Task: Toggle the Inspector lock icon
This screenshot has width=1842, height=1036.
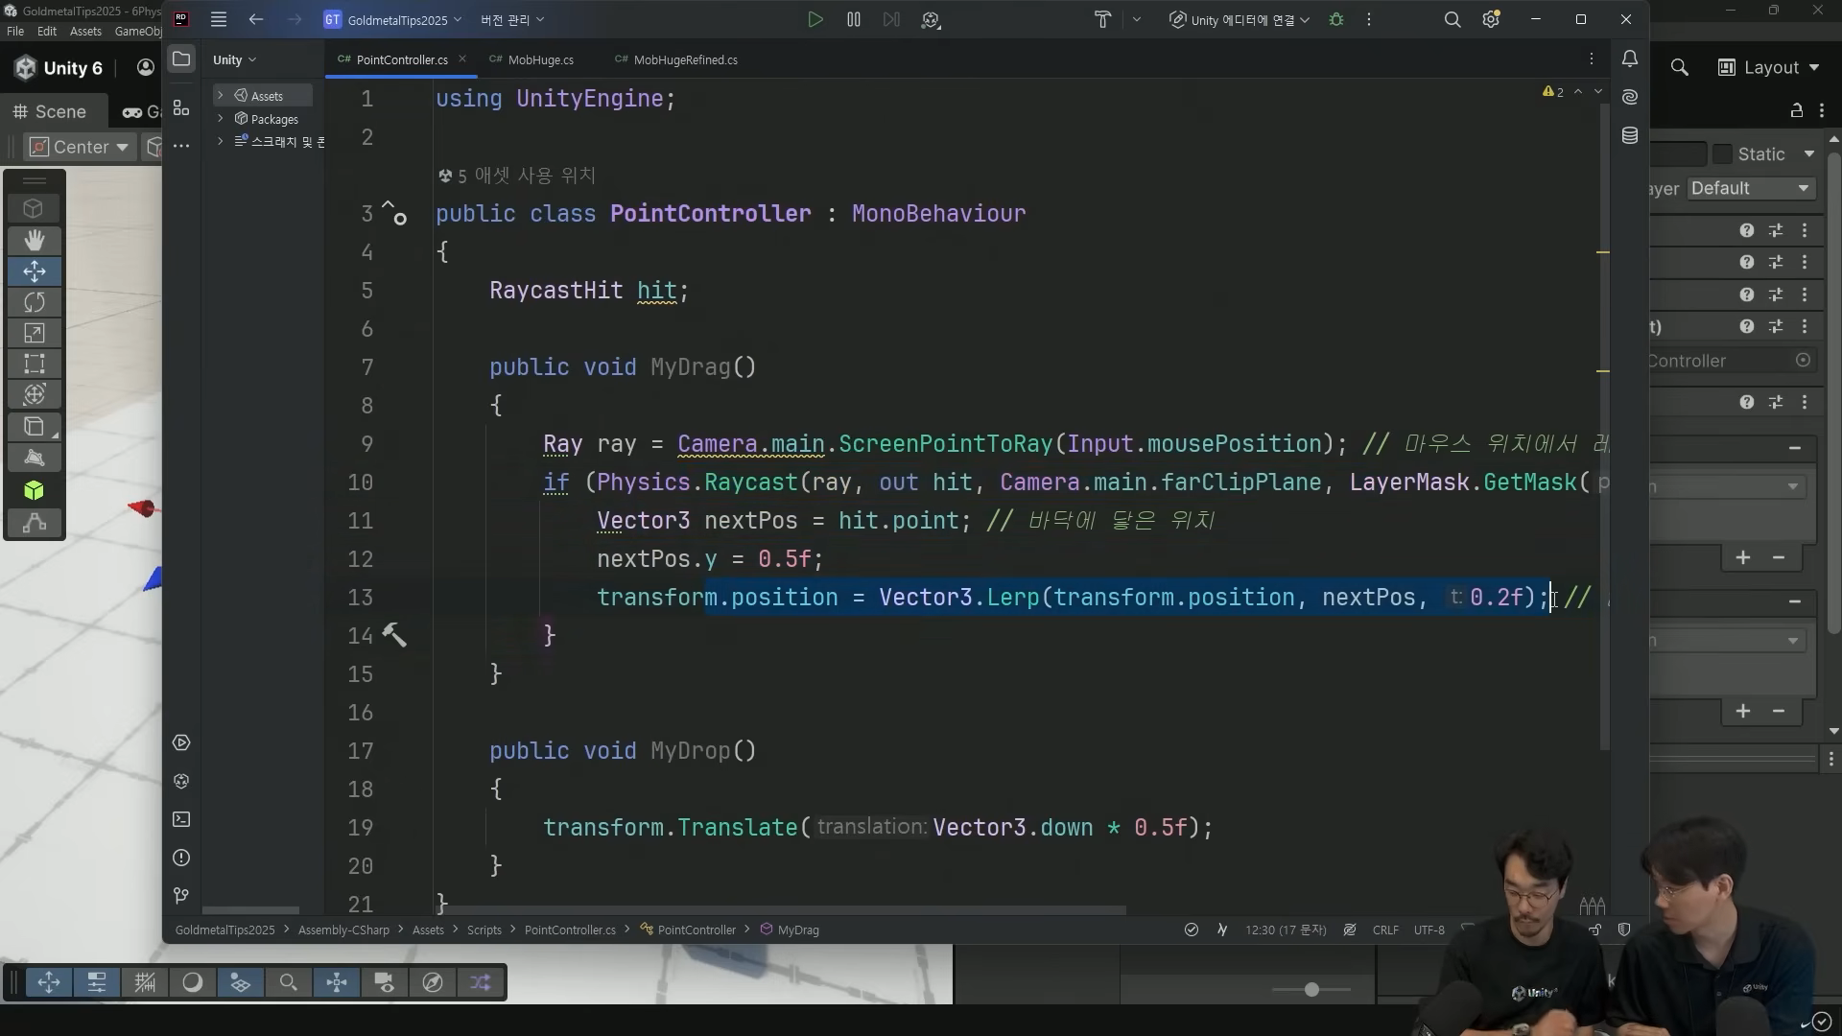Action: (1796, 111)
